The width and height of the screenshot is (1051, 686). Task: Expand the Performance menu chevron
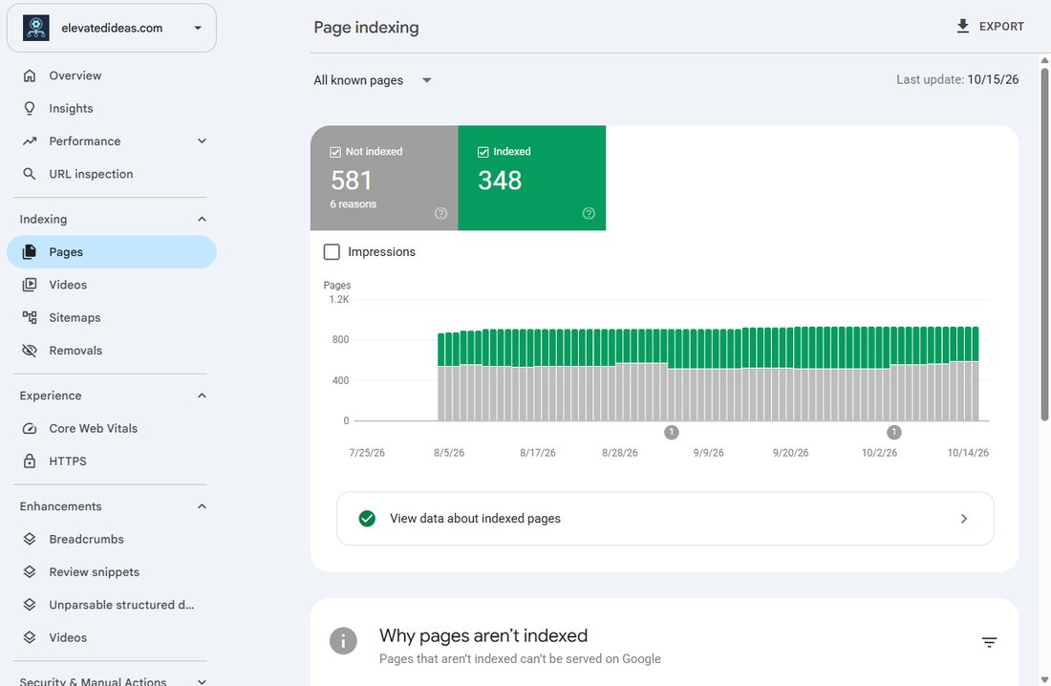pyautogui.click(x=202, y=140)
